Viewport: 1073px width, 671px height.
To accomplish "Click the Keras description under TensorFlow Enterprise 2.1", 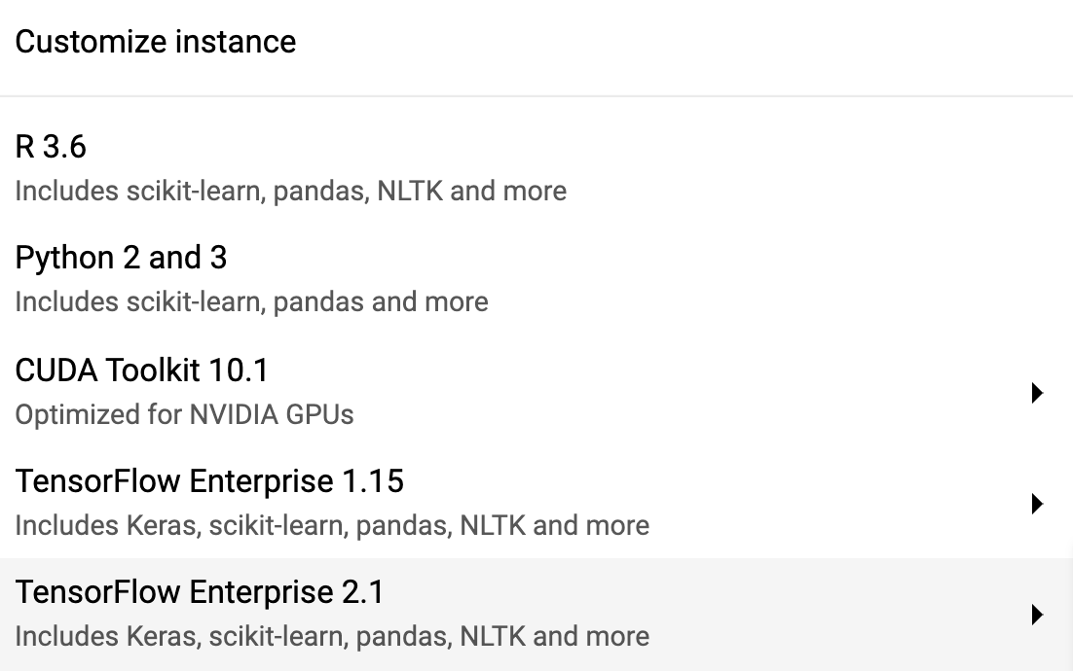I will tap(332, 637).
